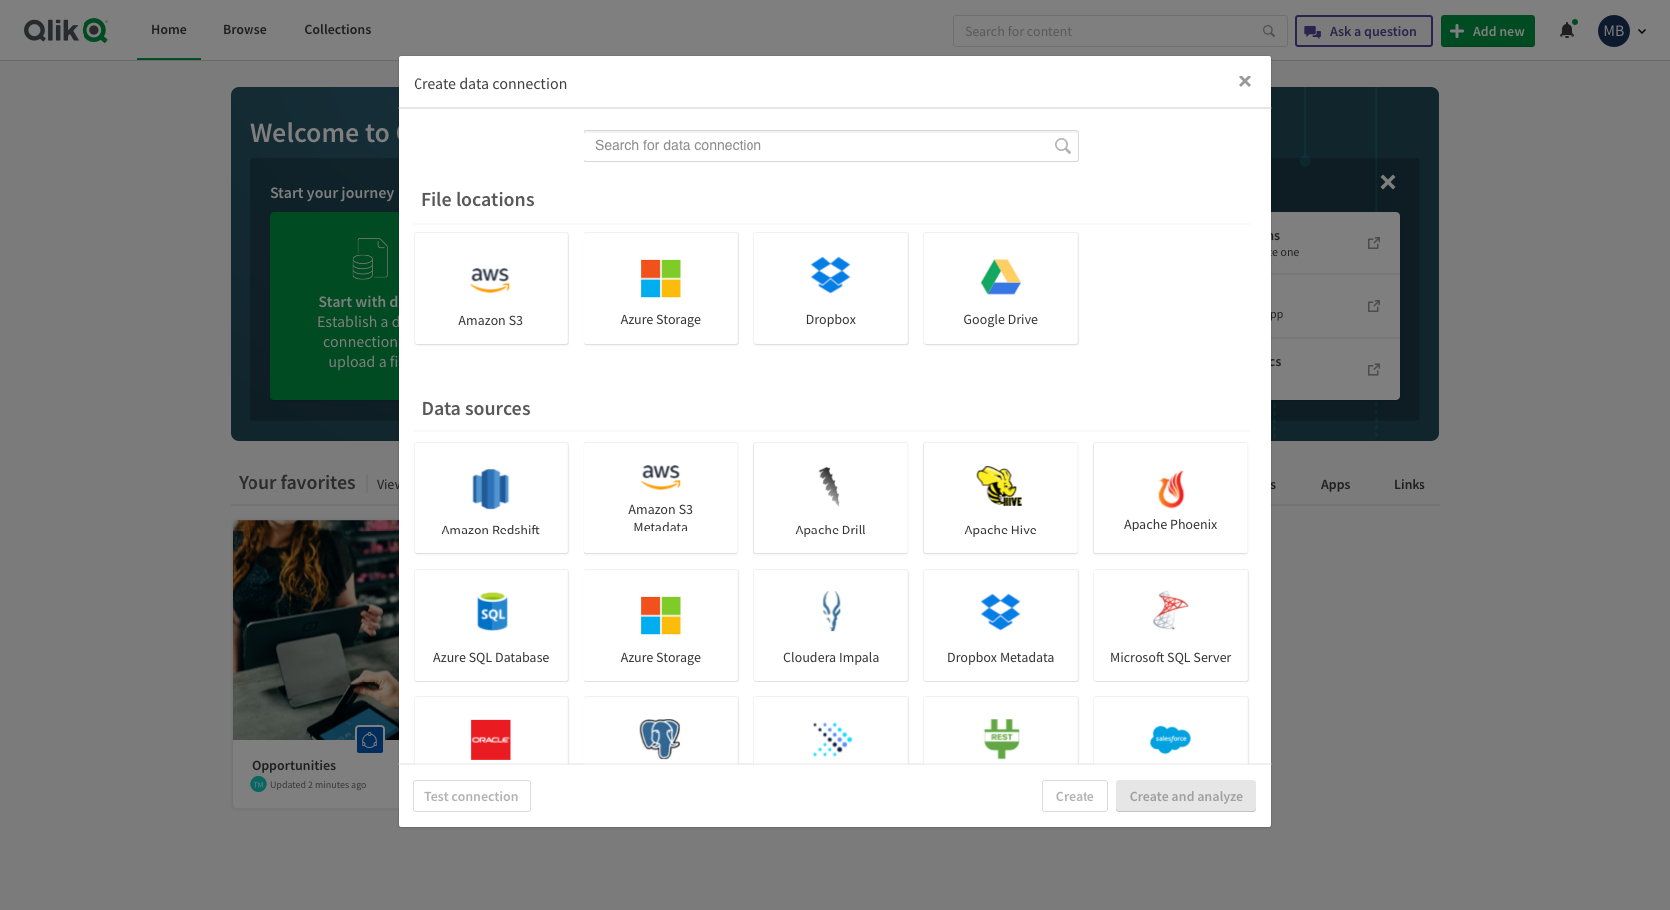Screen dimensions: 1670x910
Task: Click the Search for data connection field
Action: pos(820,146)
